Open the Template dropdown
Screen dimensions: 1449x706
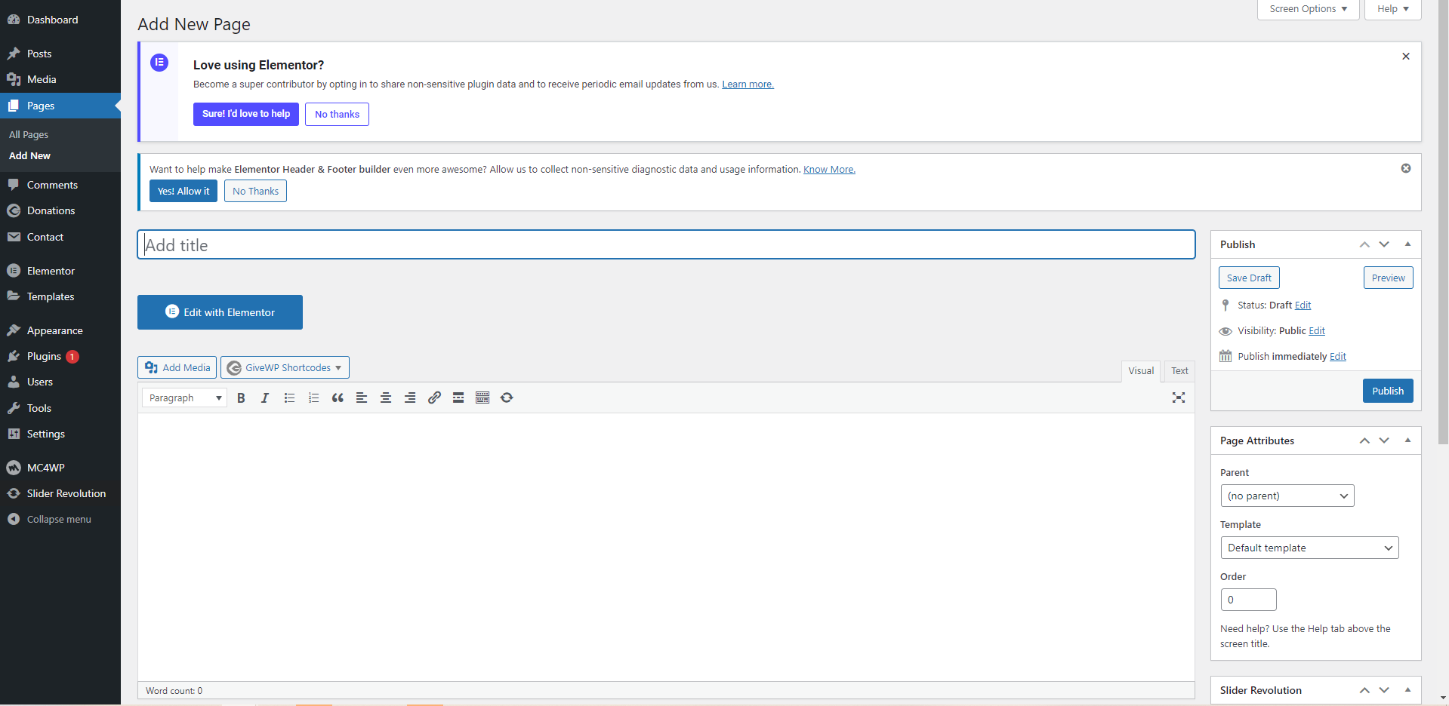click(x=1309, y=548)
